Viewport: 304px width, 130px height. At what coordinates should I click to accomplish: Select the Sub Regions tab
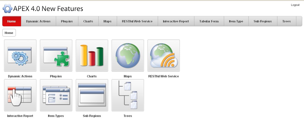pyautogui.click(x=263, y=21)
